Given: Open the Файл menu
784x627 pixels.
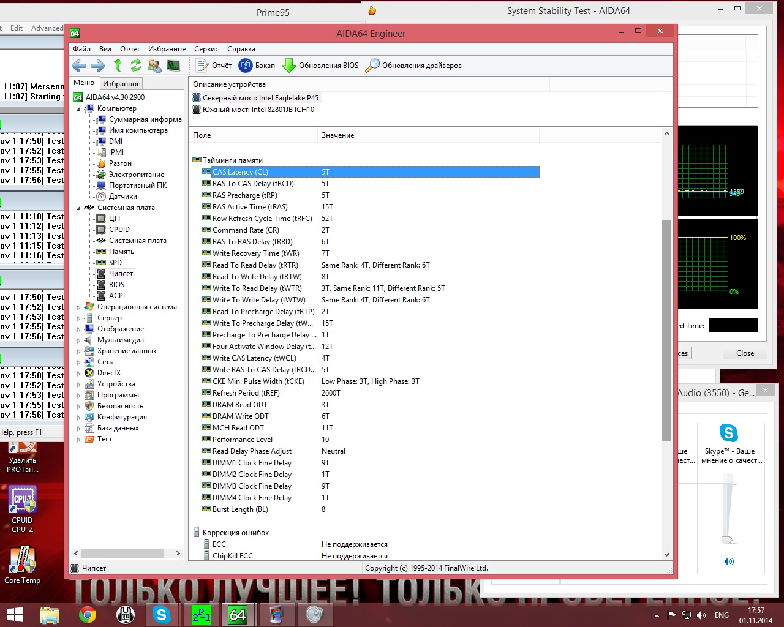Looking at the screenshot, I should [x=81, y=49].
